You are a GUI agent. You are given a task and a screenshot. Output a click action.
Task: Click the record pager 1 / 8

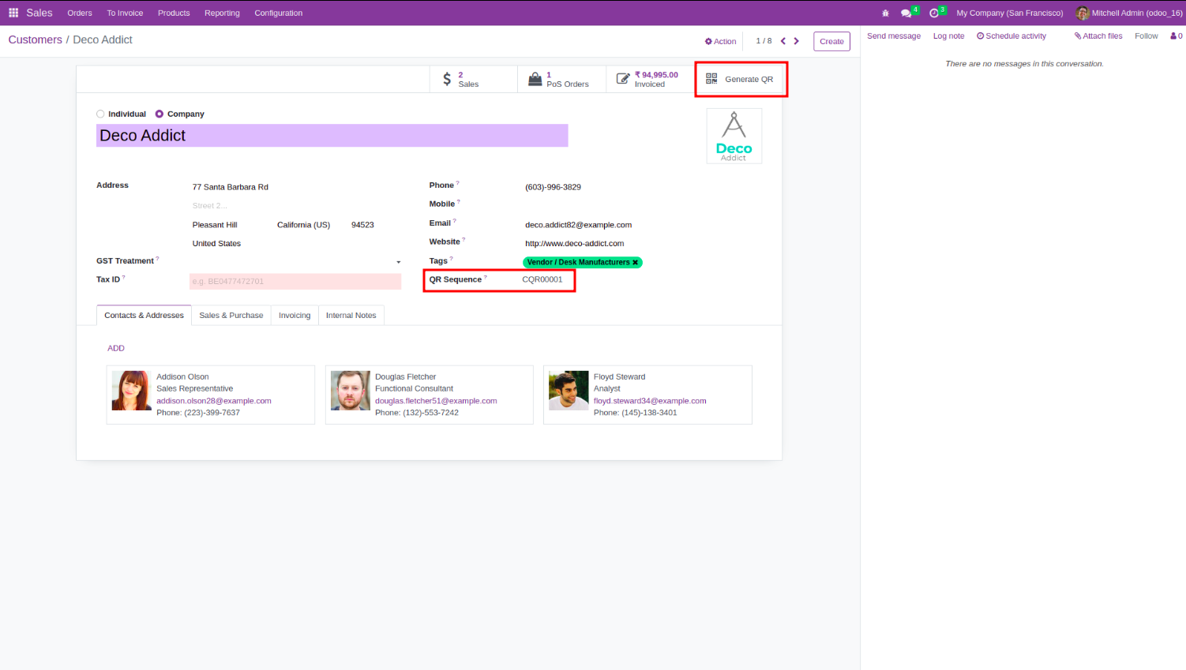click(x=764, y=41)
